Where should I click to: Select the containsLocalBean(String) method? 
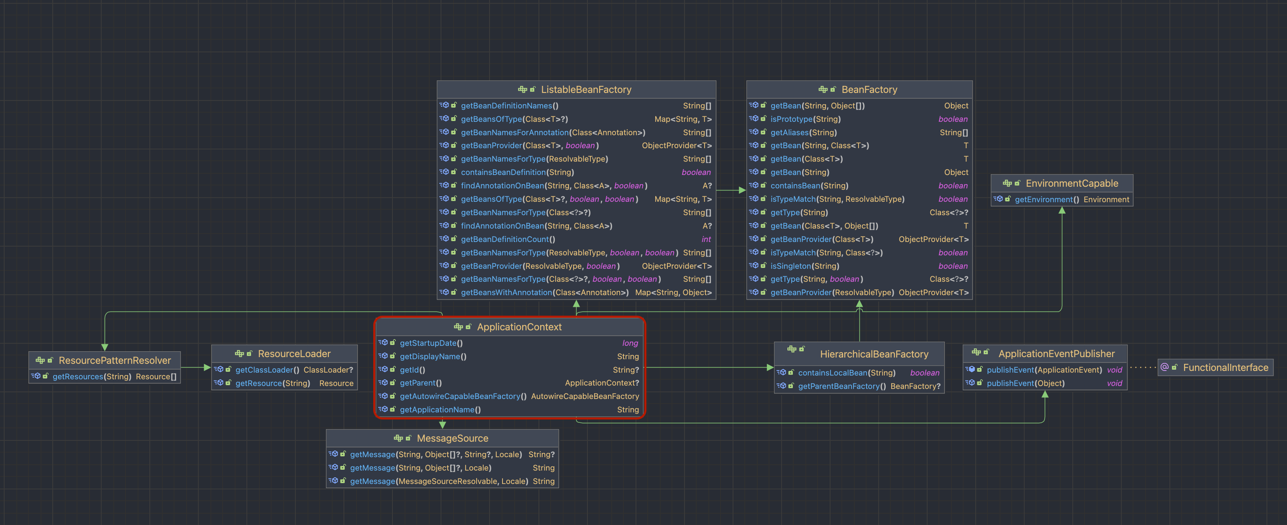846,373
